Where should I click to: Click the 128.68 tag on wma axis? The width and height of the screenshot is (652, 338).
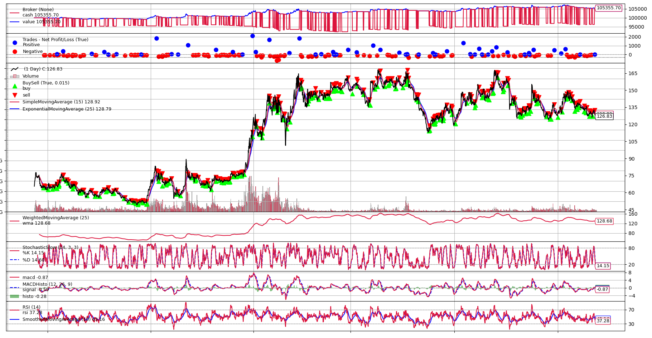pyautogui.click(x=604, y=221)
